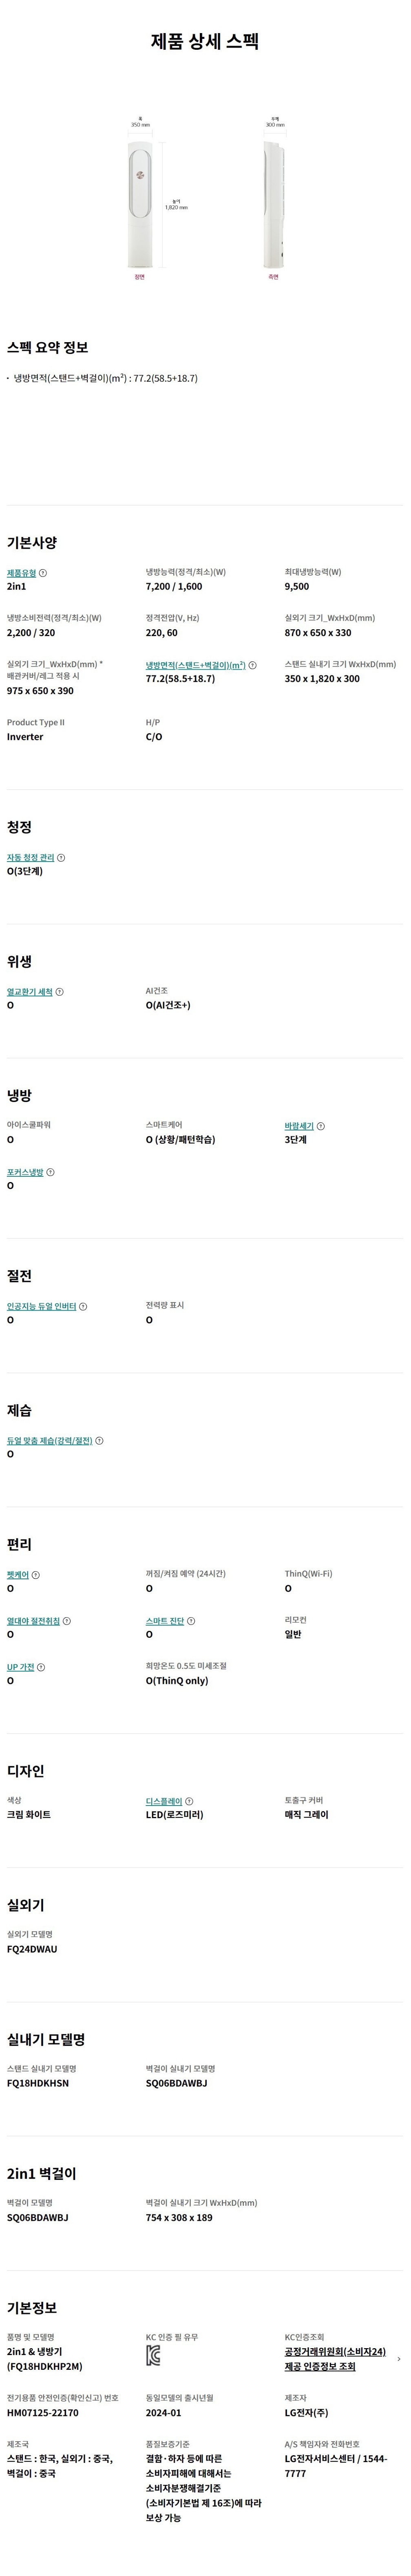411x2576 pixels.
Task: Click help icon next to 자동 청정 관리
Action: point(61,858)
